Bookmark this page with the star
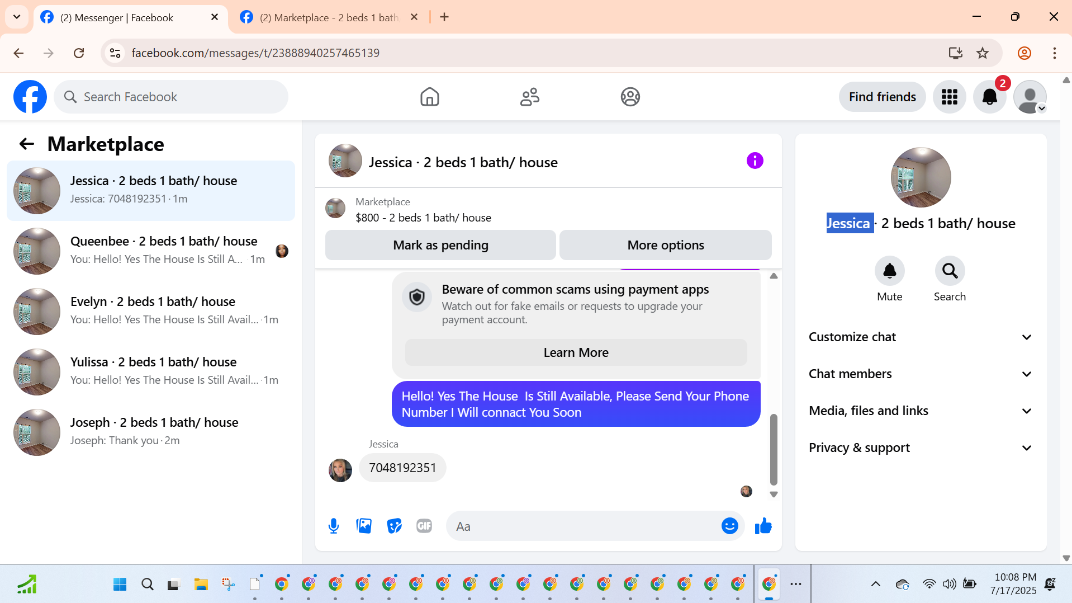1072x603 pixels. pos(983,53)
